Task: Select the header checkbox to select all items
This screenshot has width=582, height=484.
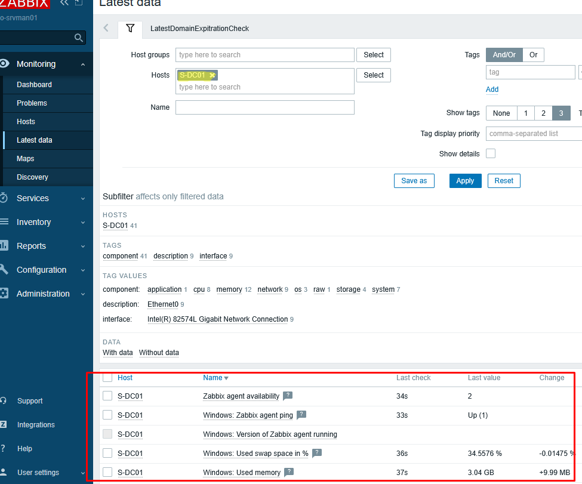Action: 107,377
